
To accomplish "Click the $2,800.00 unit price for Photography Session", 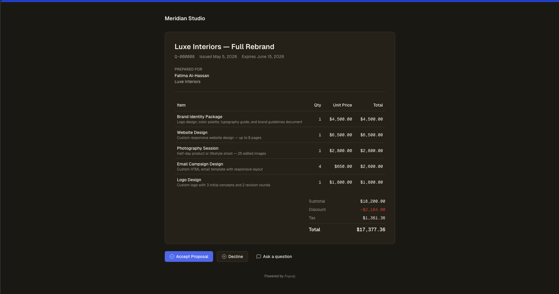I will pos(341,151).
